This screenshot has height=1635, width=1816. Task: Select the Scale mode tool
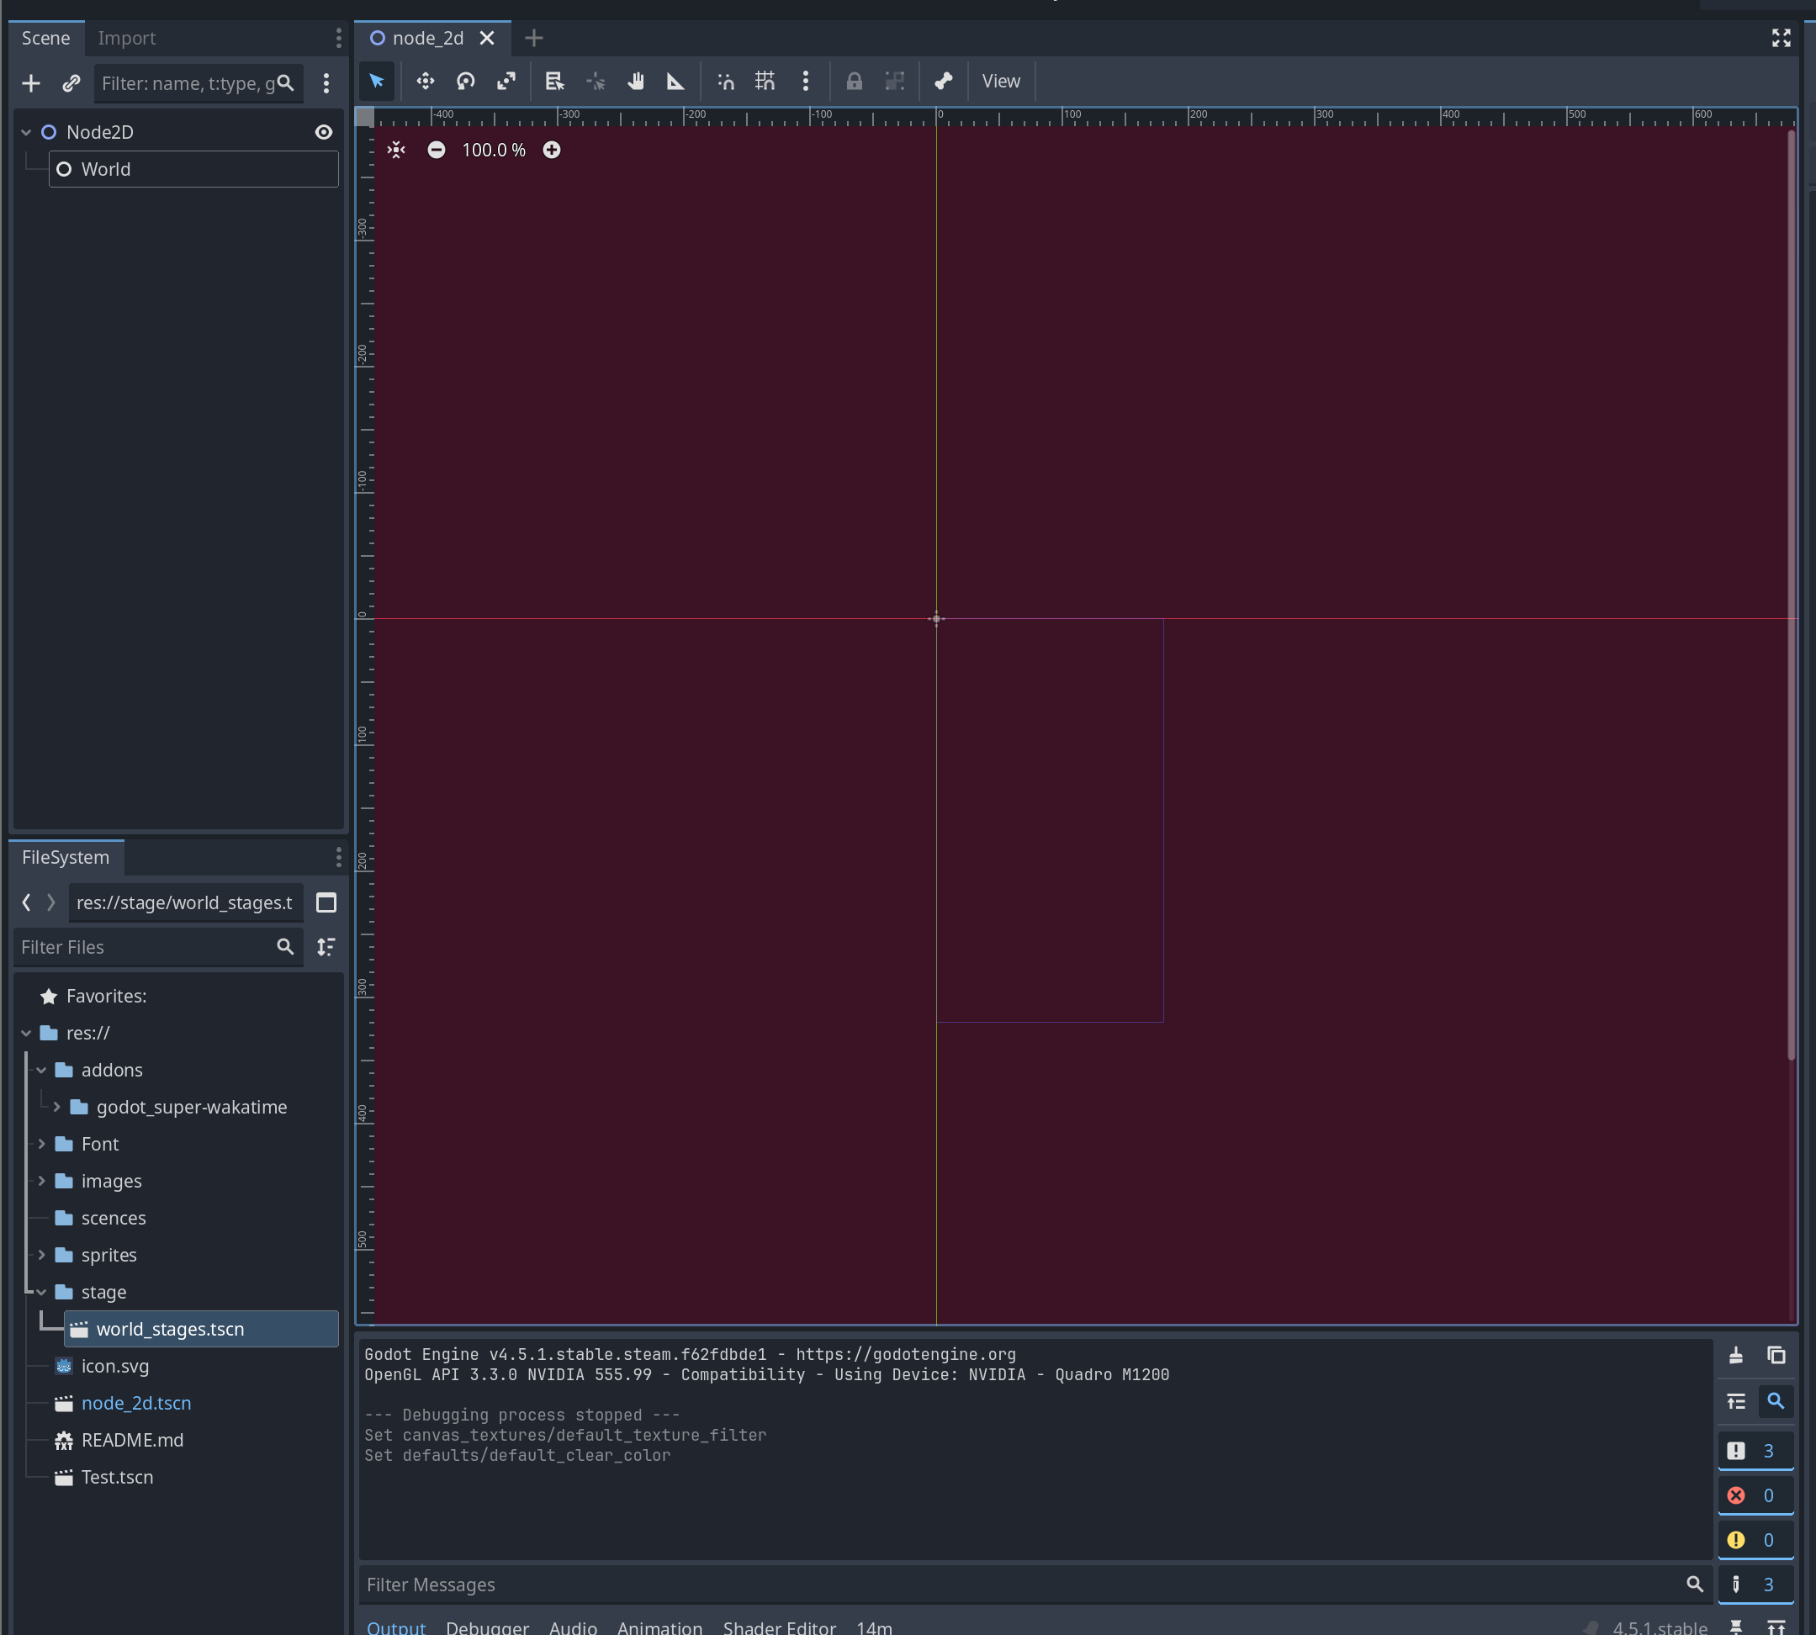pyautogui.click(x=506, y=81)
